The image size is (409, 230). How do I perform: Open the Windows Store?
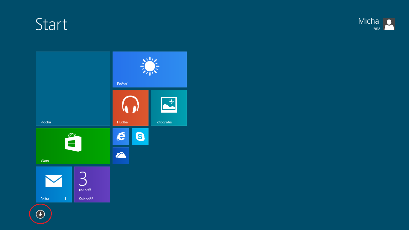click(73, 146)
